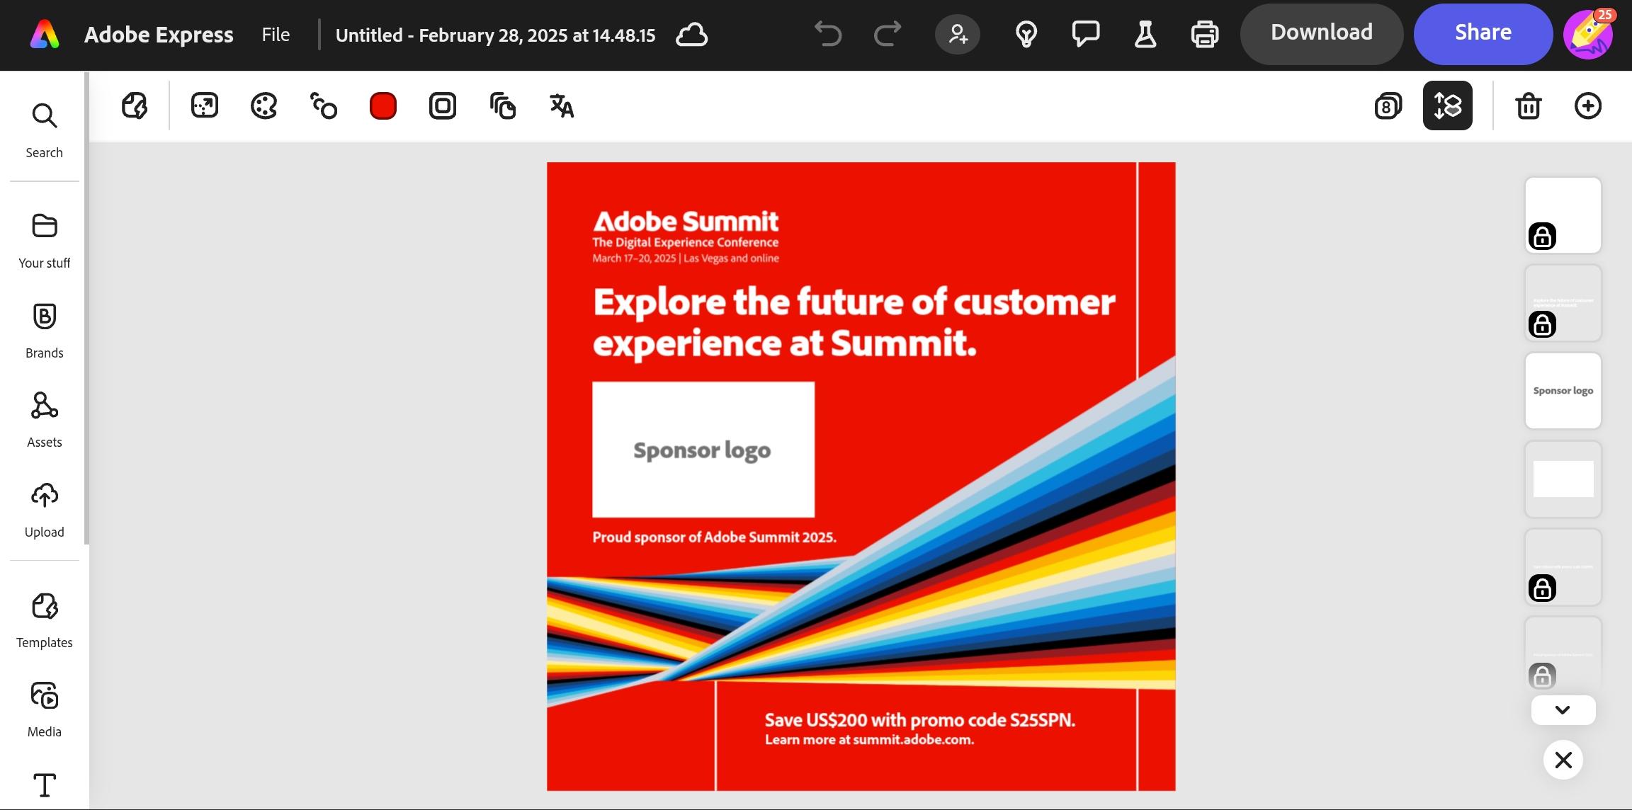Open the resize tool in toolbar
The image size is (1632, 810).
(x=205, y=105)
